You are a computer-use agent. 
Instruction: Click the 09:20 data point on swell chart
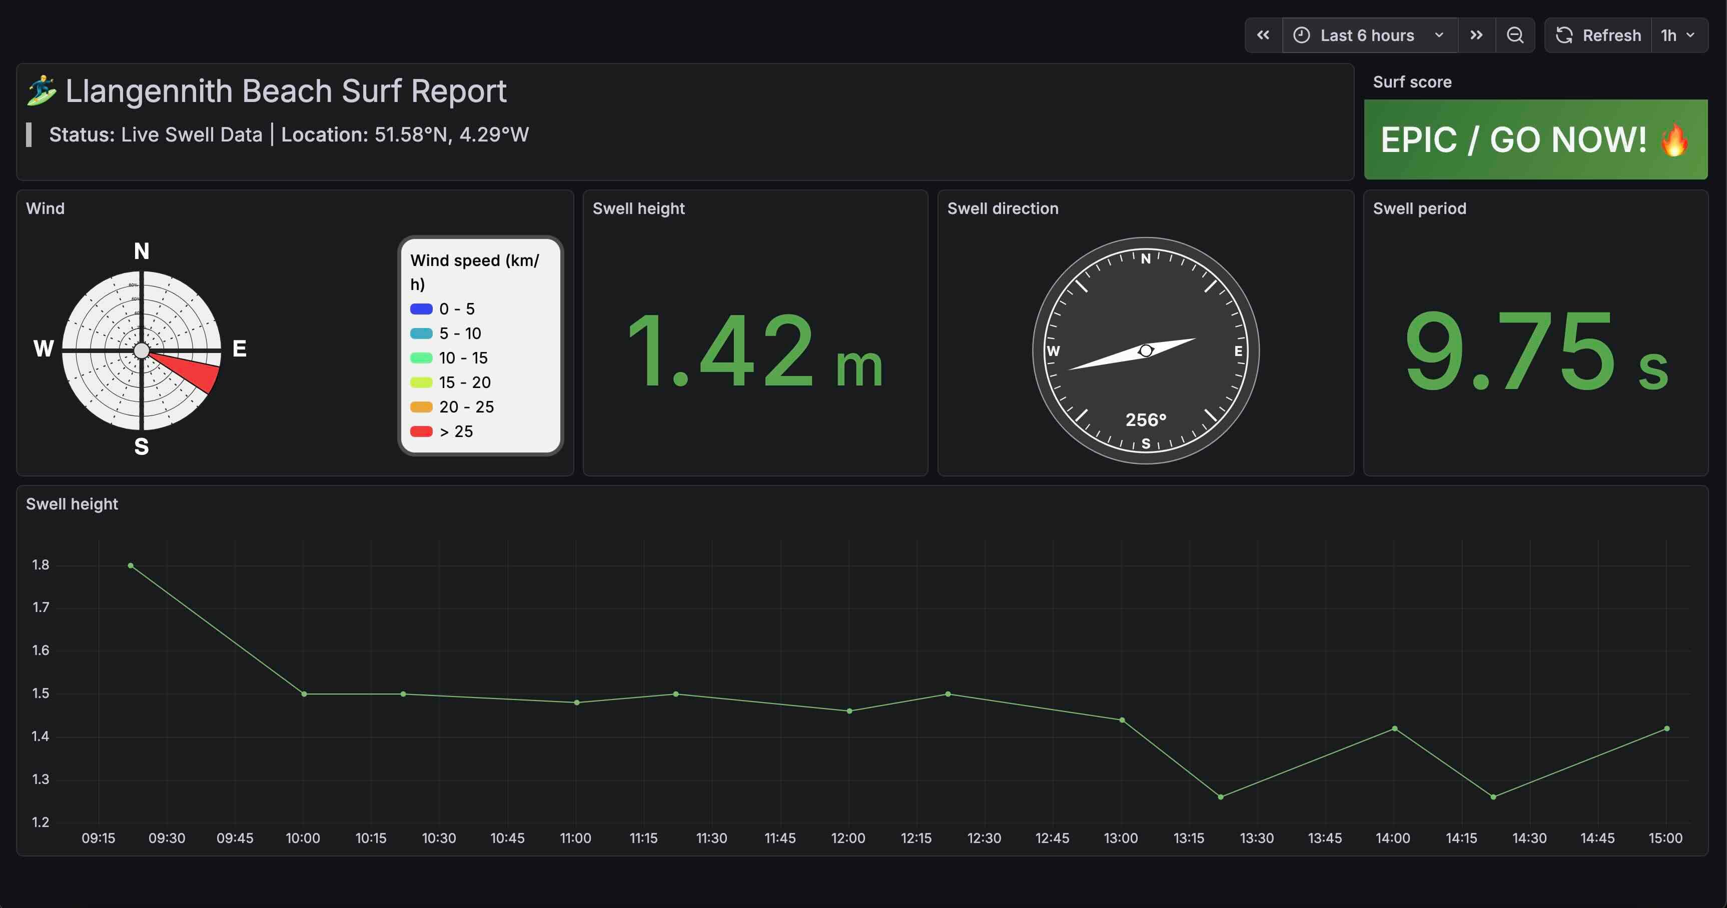point(131,565)
